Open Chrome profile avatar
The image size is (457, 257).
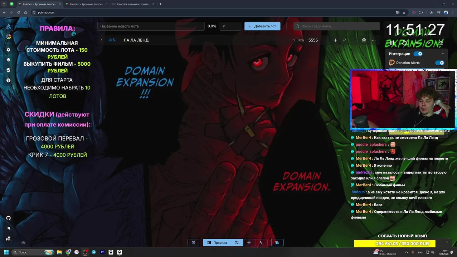[446, 12]
